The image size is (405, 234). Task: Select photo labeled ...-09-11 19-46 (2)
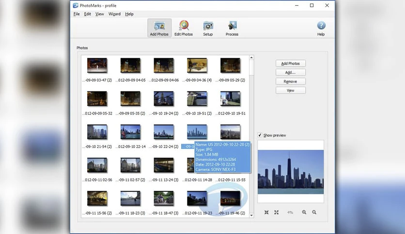coord(231,198)
